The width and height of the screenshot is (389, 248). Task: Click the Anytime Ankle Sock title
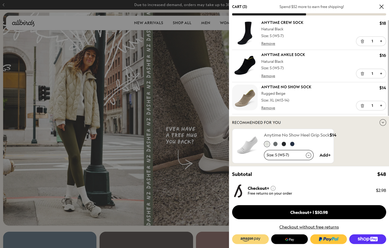[283, 55]
